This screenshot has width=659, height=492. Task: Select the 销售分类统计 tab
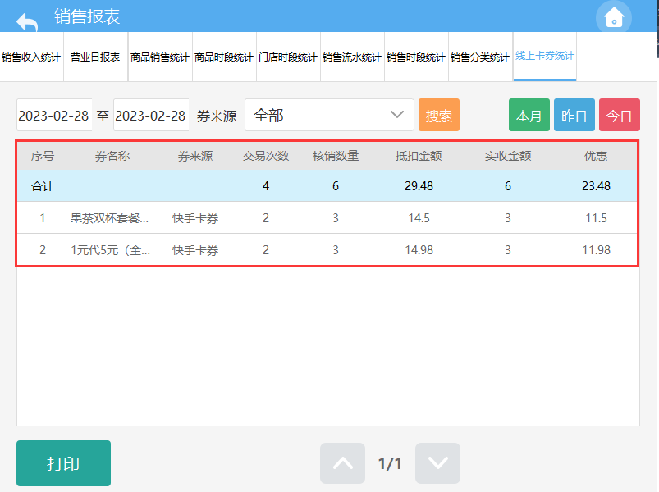click(x=480, y=57)
